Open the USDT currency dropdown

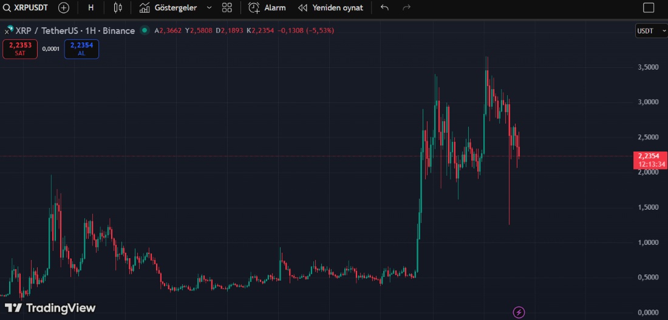point(652,30)
